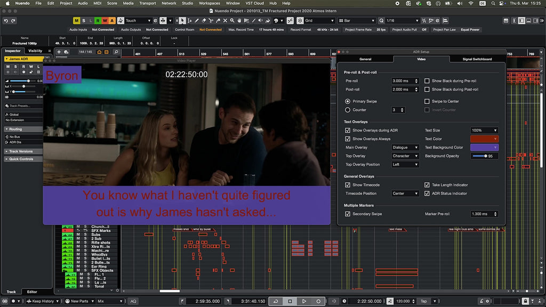
Task: Select the Glue tool
Action: [x=218, y=21]
